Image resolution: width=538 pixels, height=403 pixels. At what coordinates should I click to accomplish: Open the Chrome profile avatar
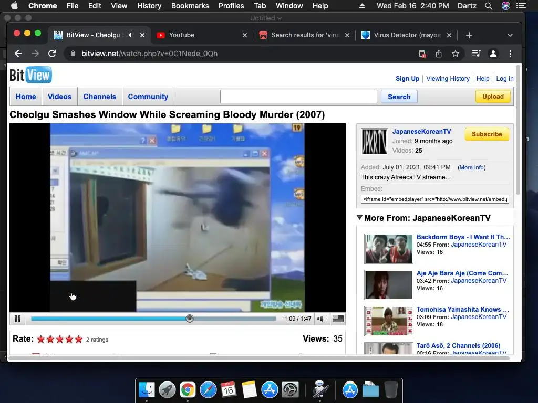pos(493,54)
